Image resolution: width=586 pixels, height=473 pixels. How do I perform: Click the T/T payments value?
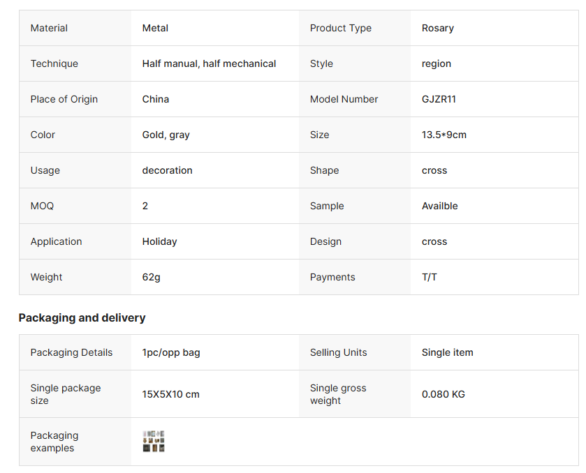430,277
